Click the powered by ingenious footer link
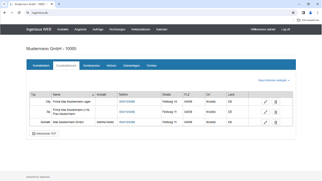Image resolution: width=322 pixels, height=181 pixels. pos(38,177)
